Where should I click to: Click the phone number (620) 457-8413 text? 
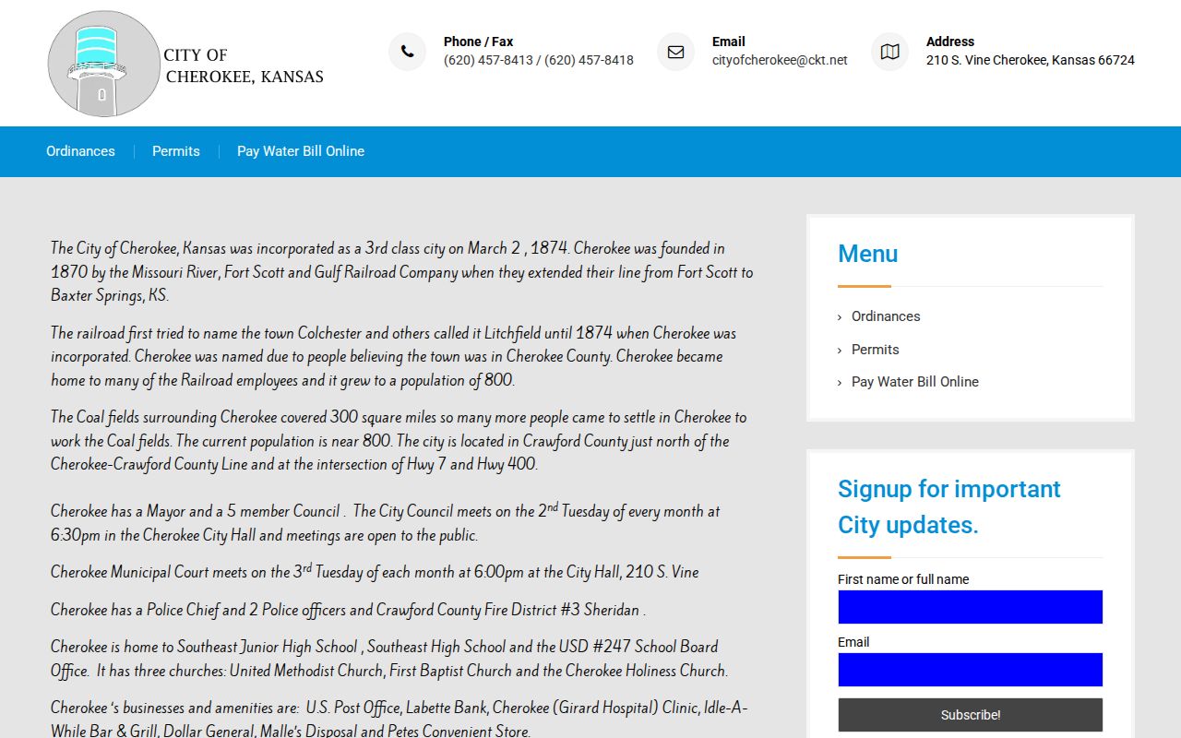(488, 60)
